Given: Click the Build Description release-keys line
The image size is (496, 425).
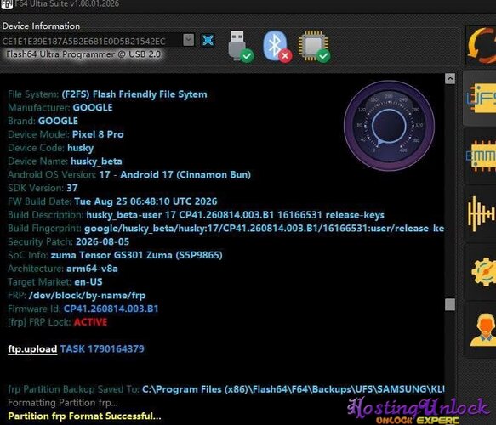Looking at the screenshot, I should coord(197,215).
